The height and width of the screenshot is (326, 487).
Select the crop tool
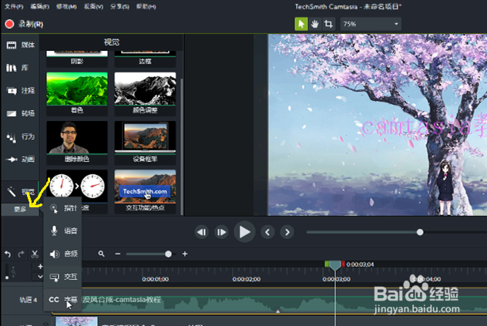click(328, 24)
